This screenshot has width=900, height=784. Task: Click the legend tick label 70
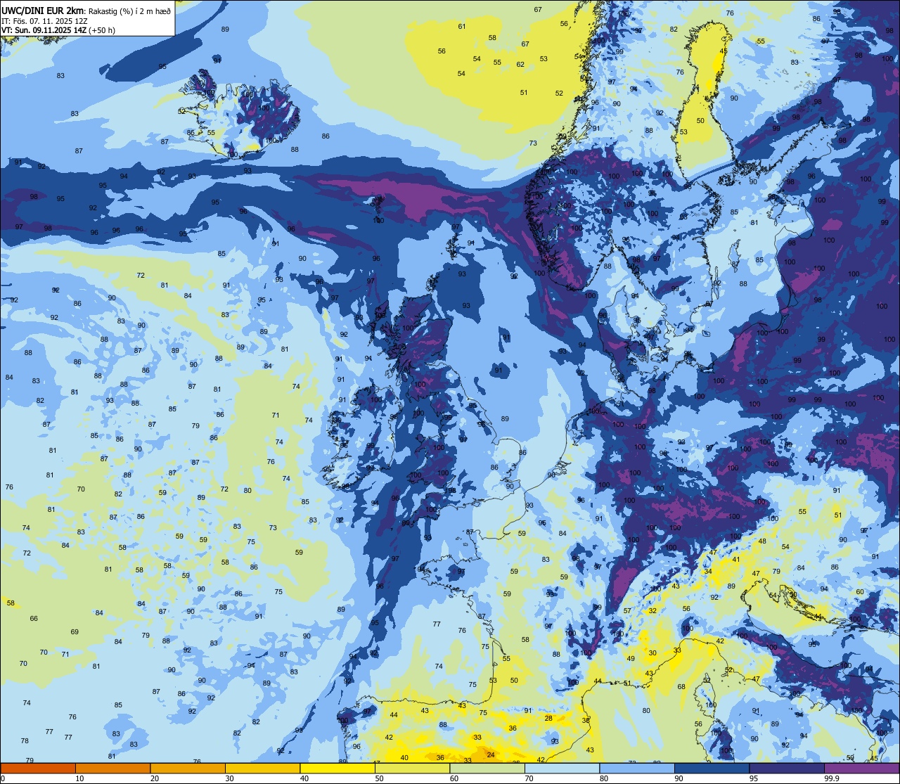click(529, 778)
